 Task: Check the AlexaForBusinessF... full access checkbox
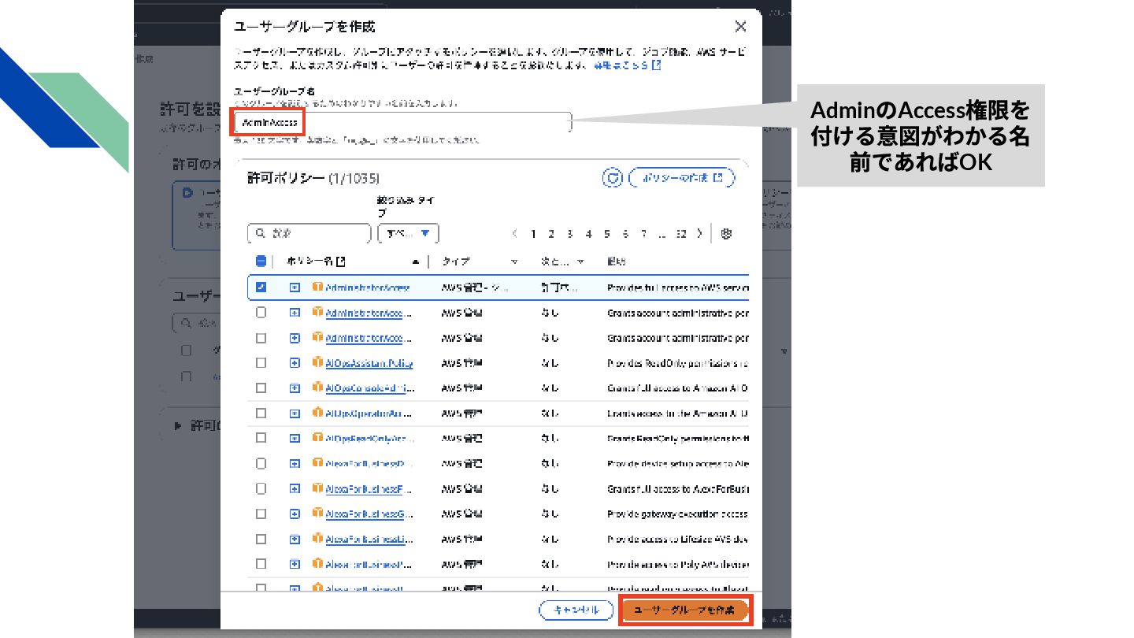(x=261, y=488)
